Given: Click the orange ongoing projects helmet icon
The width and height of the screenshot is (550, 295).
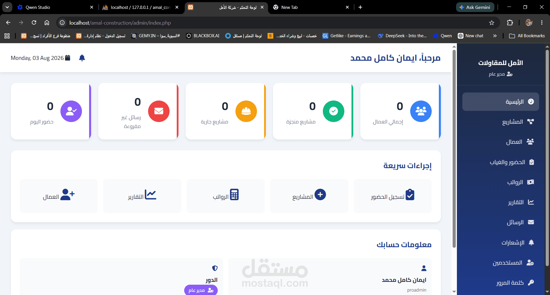Looking at the screenshot, I should point(246,111).
